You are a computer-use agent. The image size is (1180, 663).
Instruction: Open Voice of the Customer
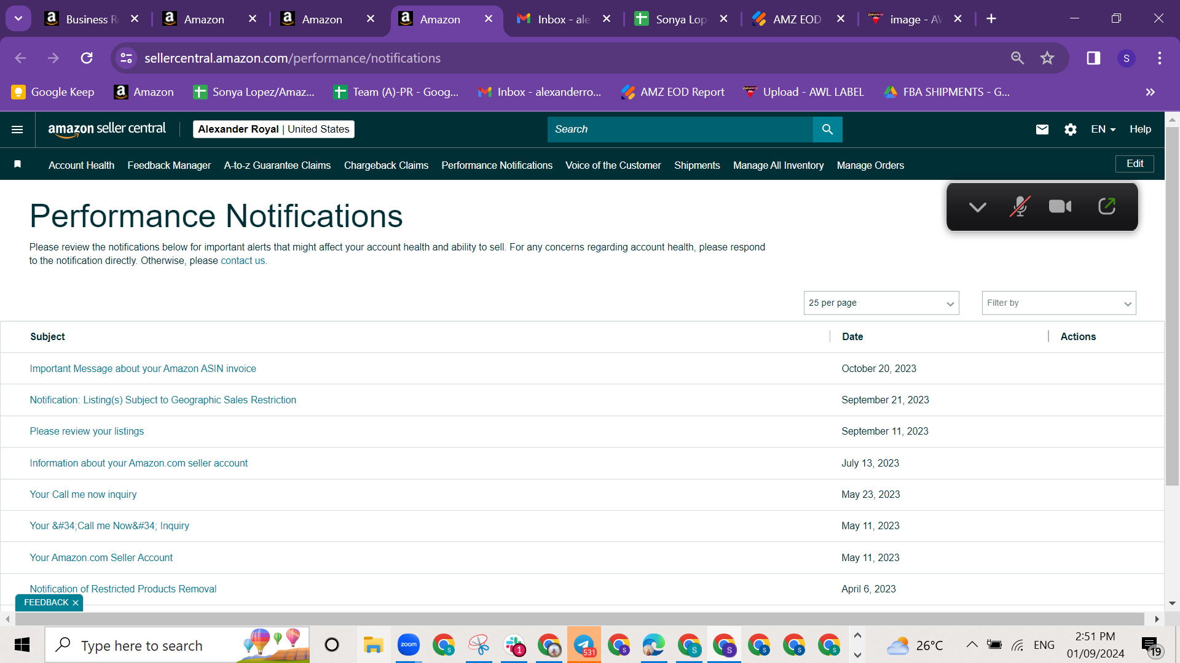[613, 165]
